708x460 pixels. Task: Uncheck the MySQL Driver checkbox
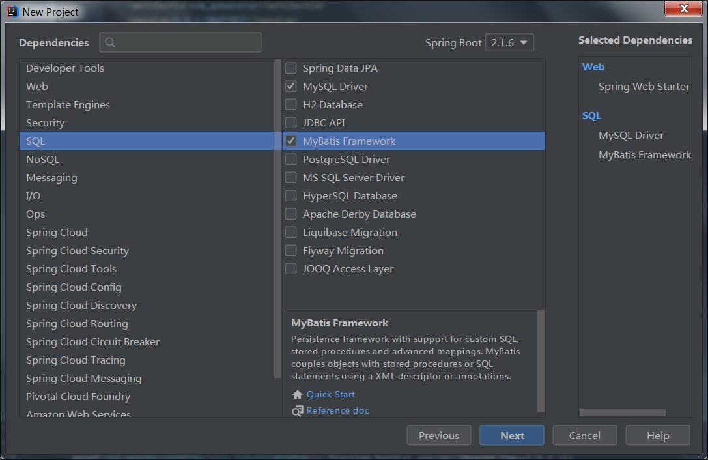[x=290, y=86]
